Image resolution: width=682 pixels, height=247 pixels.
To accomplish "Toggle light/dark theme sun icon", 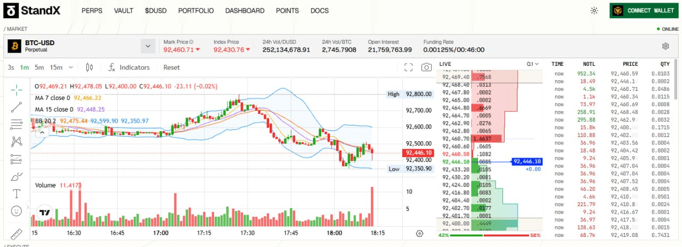I will pos(594,11).
